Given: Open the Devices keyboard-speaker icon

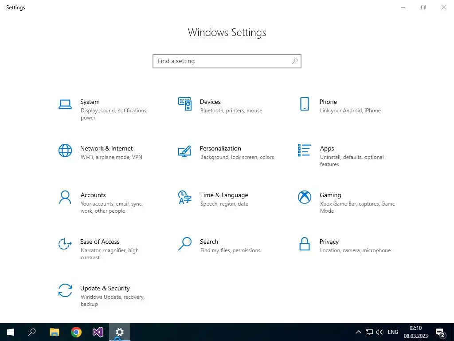Looking at the screenshot, I should pos(185,104).
